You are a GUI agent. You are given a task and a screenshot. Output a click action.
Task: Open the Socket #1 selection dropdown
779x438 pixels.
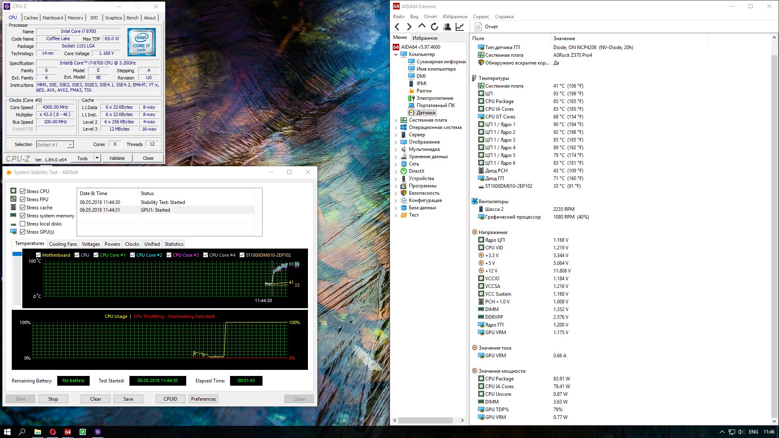pyautogui.click(x=70, y=145)
